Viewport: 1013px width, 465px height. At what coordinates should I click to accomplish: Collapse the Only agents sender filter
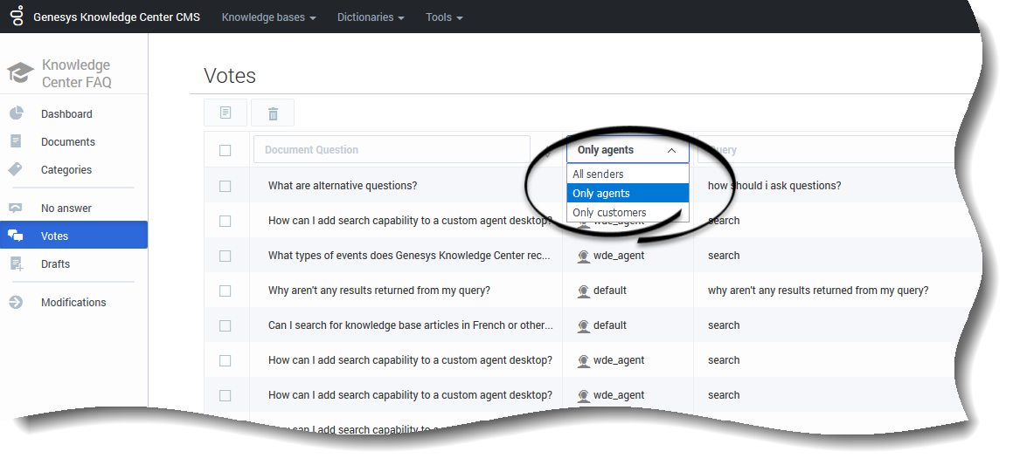[627, 150]
